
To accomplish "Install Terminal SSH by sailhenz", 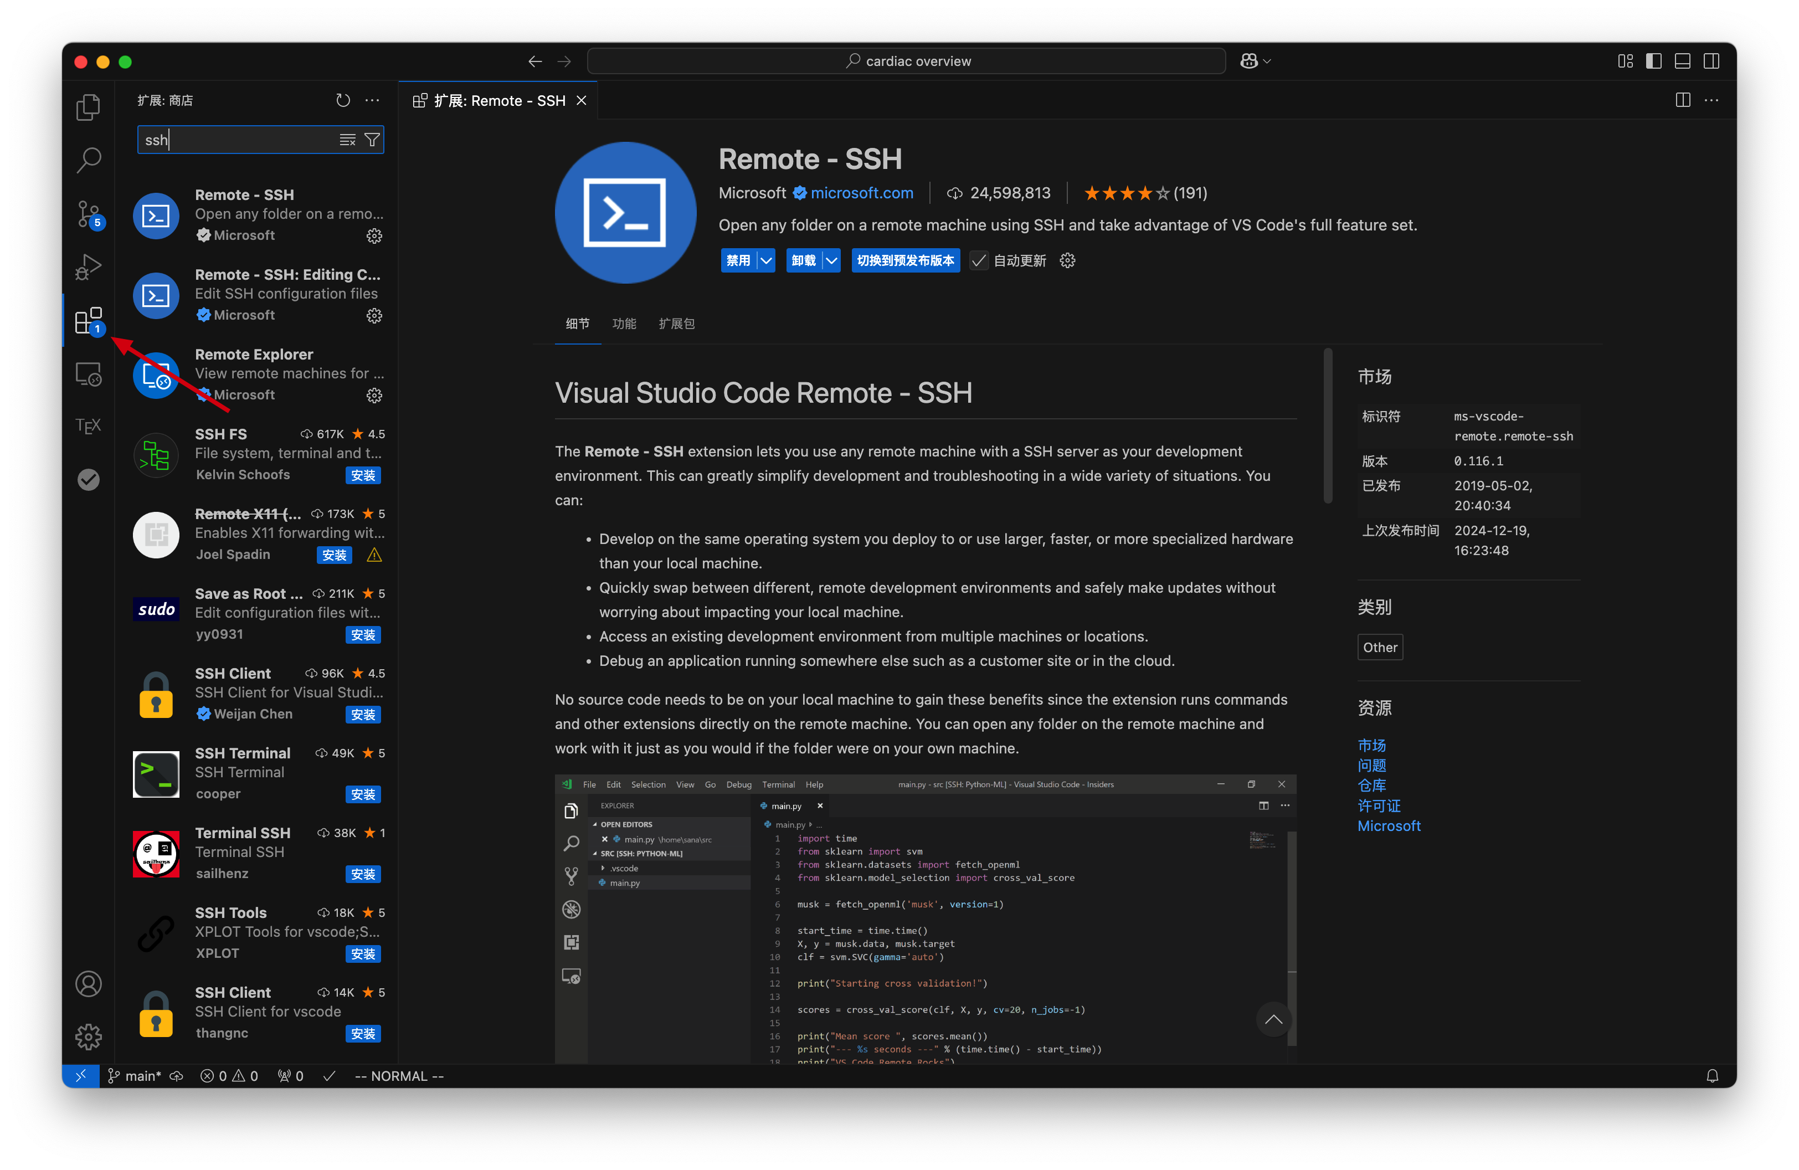I will (363, 875).
